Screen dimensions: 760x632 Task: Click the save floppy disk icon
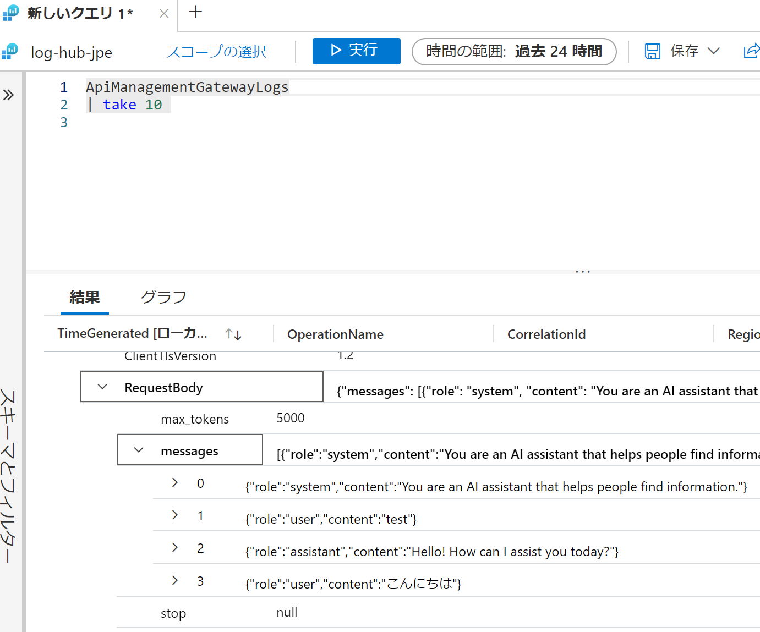point(652,51)
